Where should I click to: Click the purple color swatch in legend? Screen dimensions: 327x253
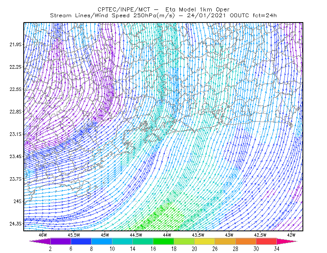tap(60, 241)
